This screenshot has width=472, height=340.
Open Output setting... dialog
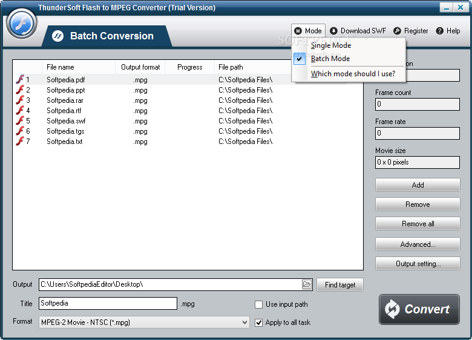[x=418, y=264]
